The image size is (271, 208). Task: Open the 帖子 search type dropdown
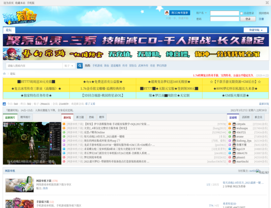pos(69,66)
